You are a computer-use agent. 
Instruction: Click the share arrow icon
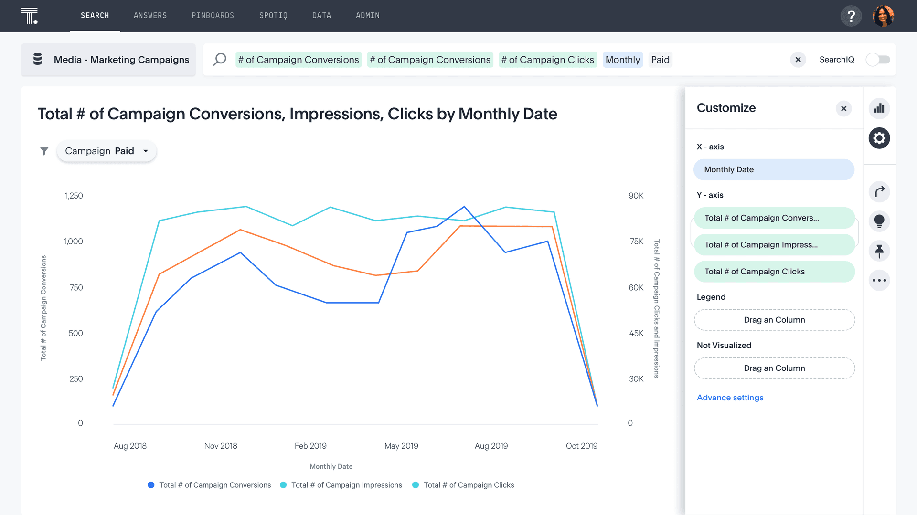tap(879, 192)
